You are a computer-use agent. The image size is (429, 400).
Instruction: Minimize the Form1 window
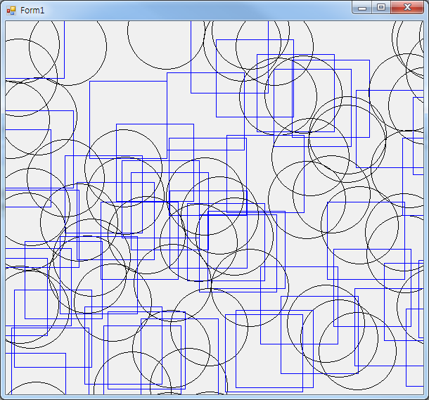click(x=361, y=8)
